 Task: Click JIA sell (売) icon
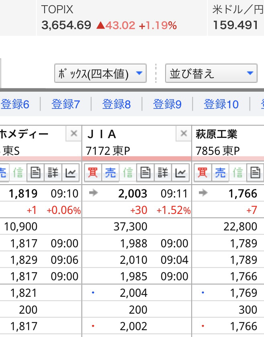[111, 173]
